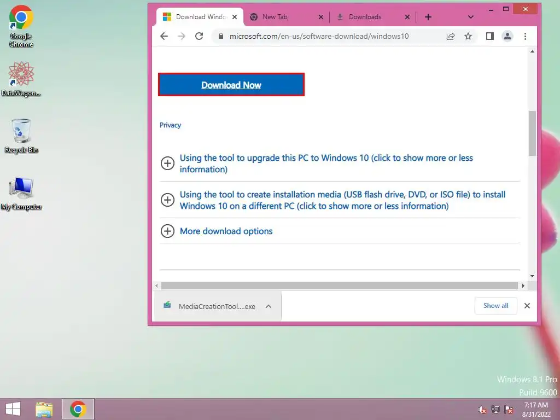The image size is (560, 420).
Task: Click the microsoft.com URL in address bar
Action: [319, 36]
